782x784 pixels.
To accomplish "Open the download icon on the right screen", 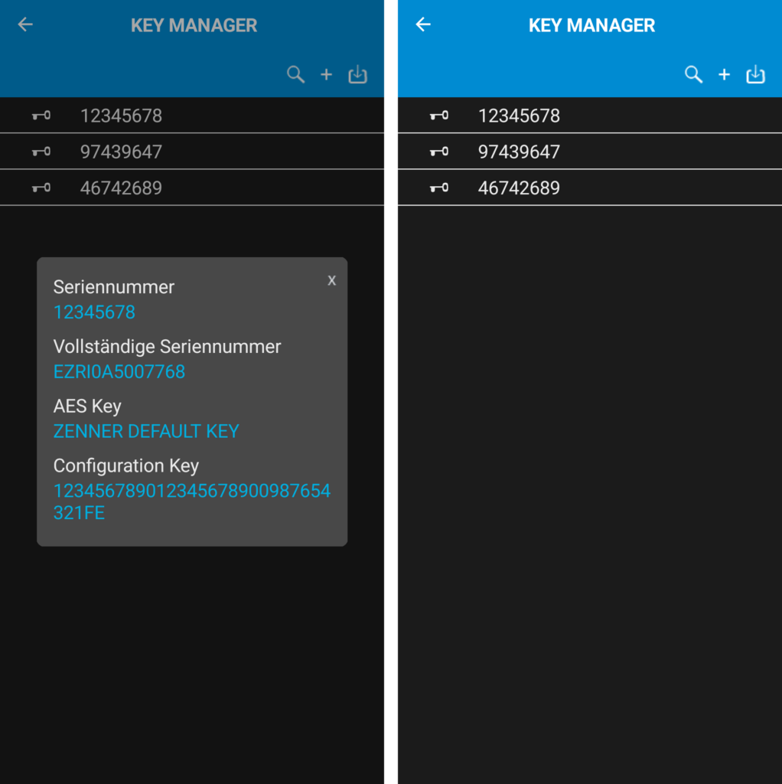I will click(755, 74).
